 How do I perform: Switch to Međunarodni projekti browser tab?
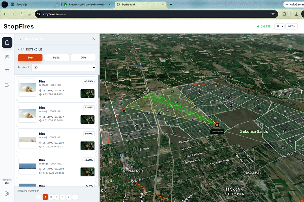click(x=87, y=5)
